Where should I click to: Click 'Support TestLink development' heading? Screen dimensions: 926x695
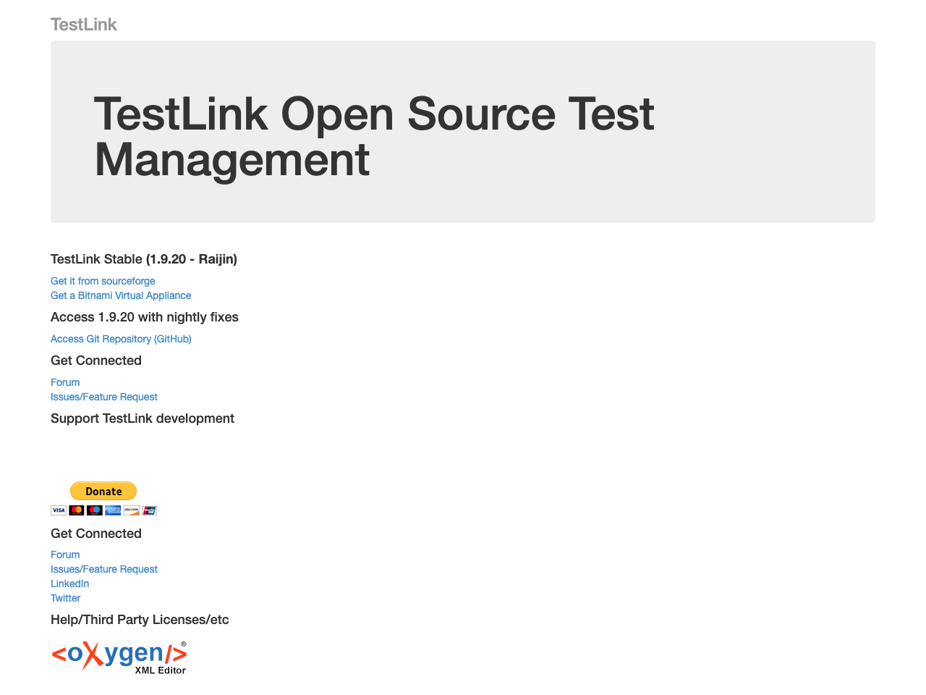coord(143,418)
